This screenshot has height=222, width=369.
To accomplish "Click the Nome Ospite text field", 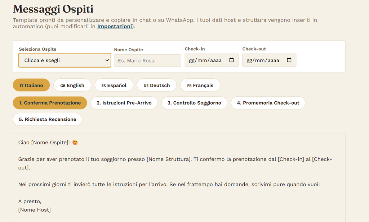I will pyautogui.click(x=147, y=61).
